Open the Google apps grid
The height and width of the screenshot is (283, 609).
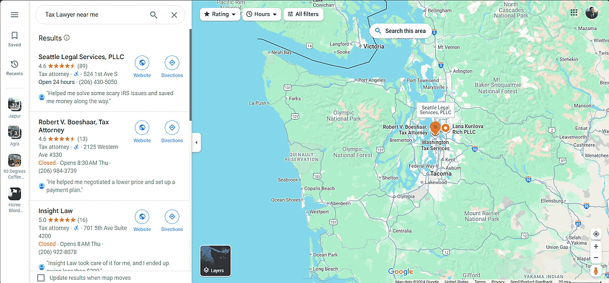(574, 12)
